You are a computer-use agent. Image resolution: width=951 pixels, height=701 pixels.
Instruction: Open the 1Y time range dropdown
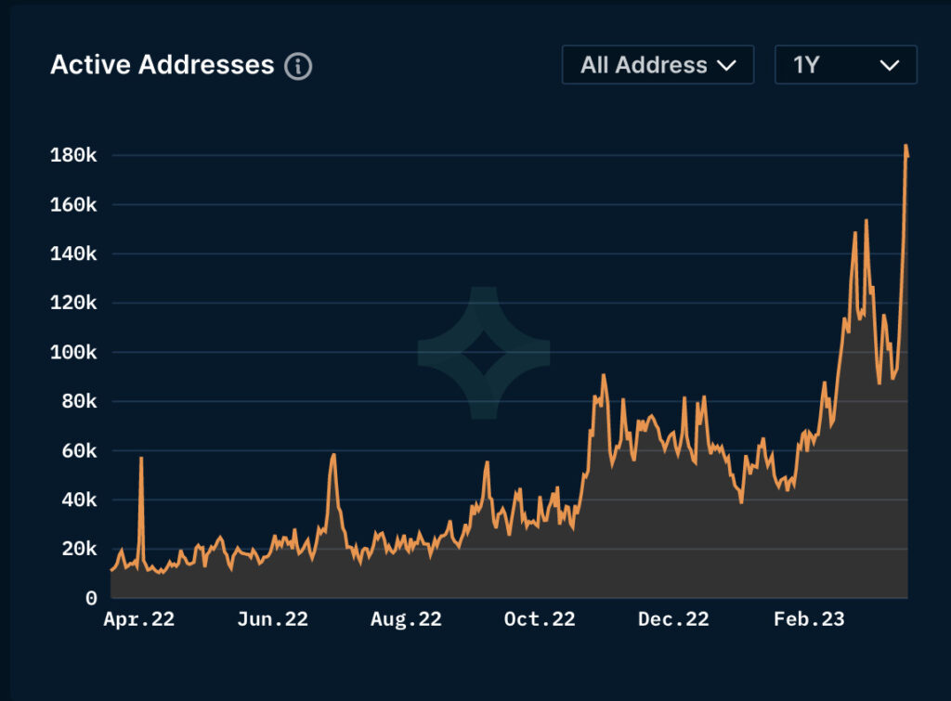[845, 65]
